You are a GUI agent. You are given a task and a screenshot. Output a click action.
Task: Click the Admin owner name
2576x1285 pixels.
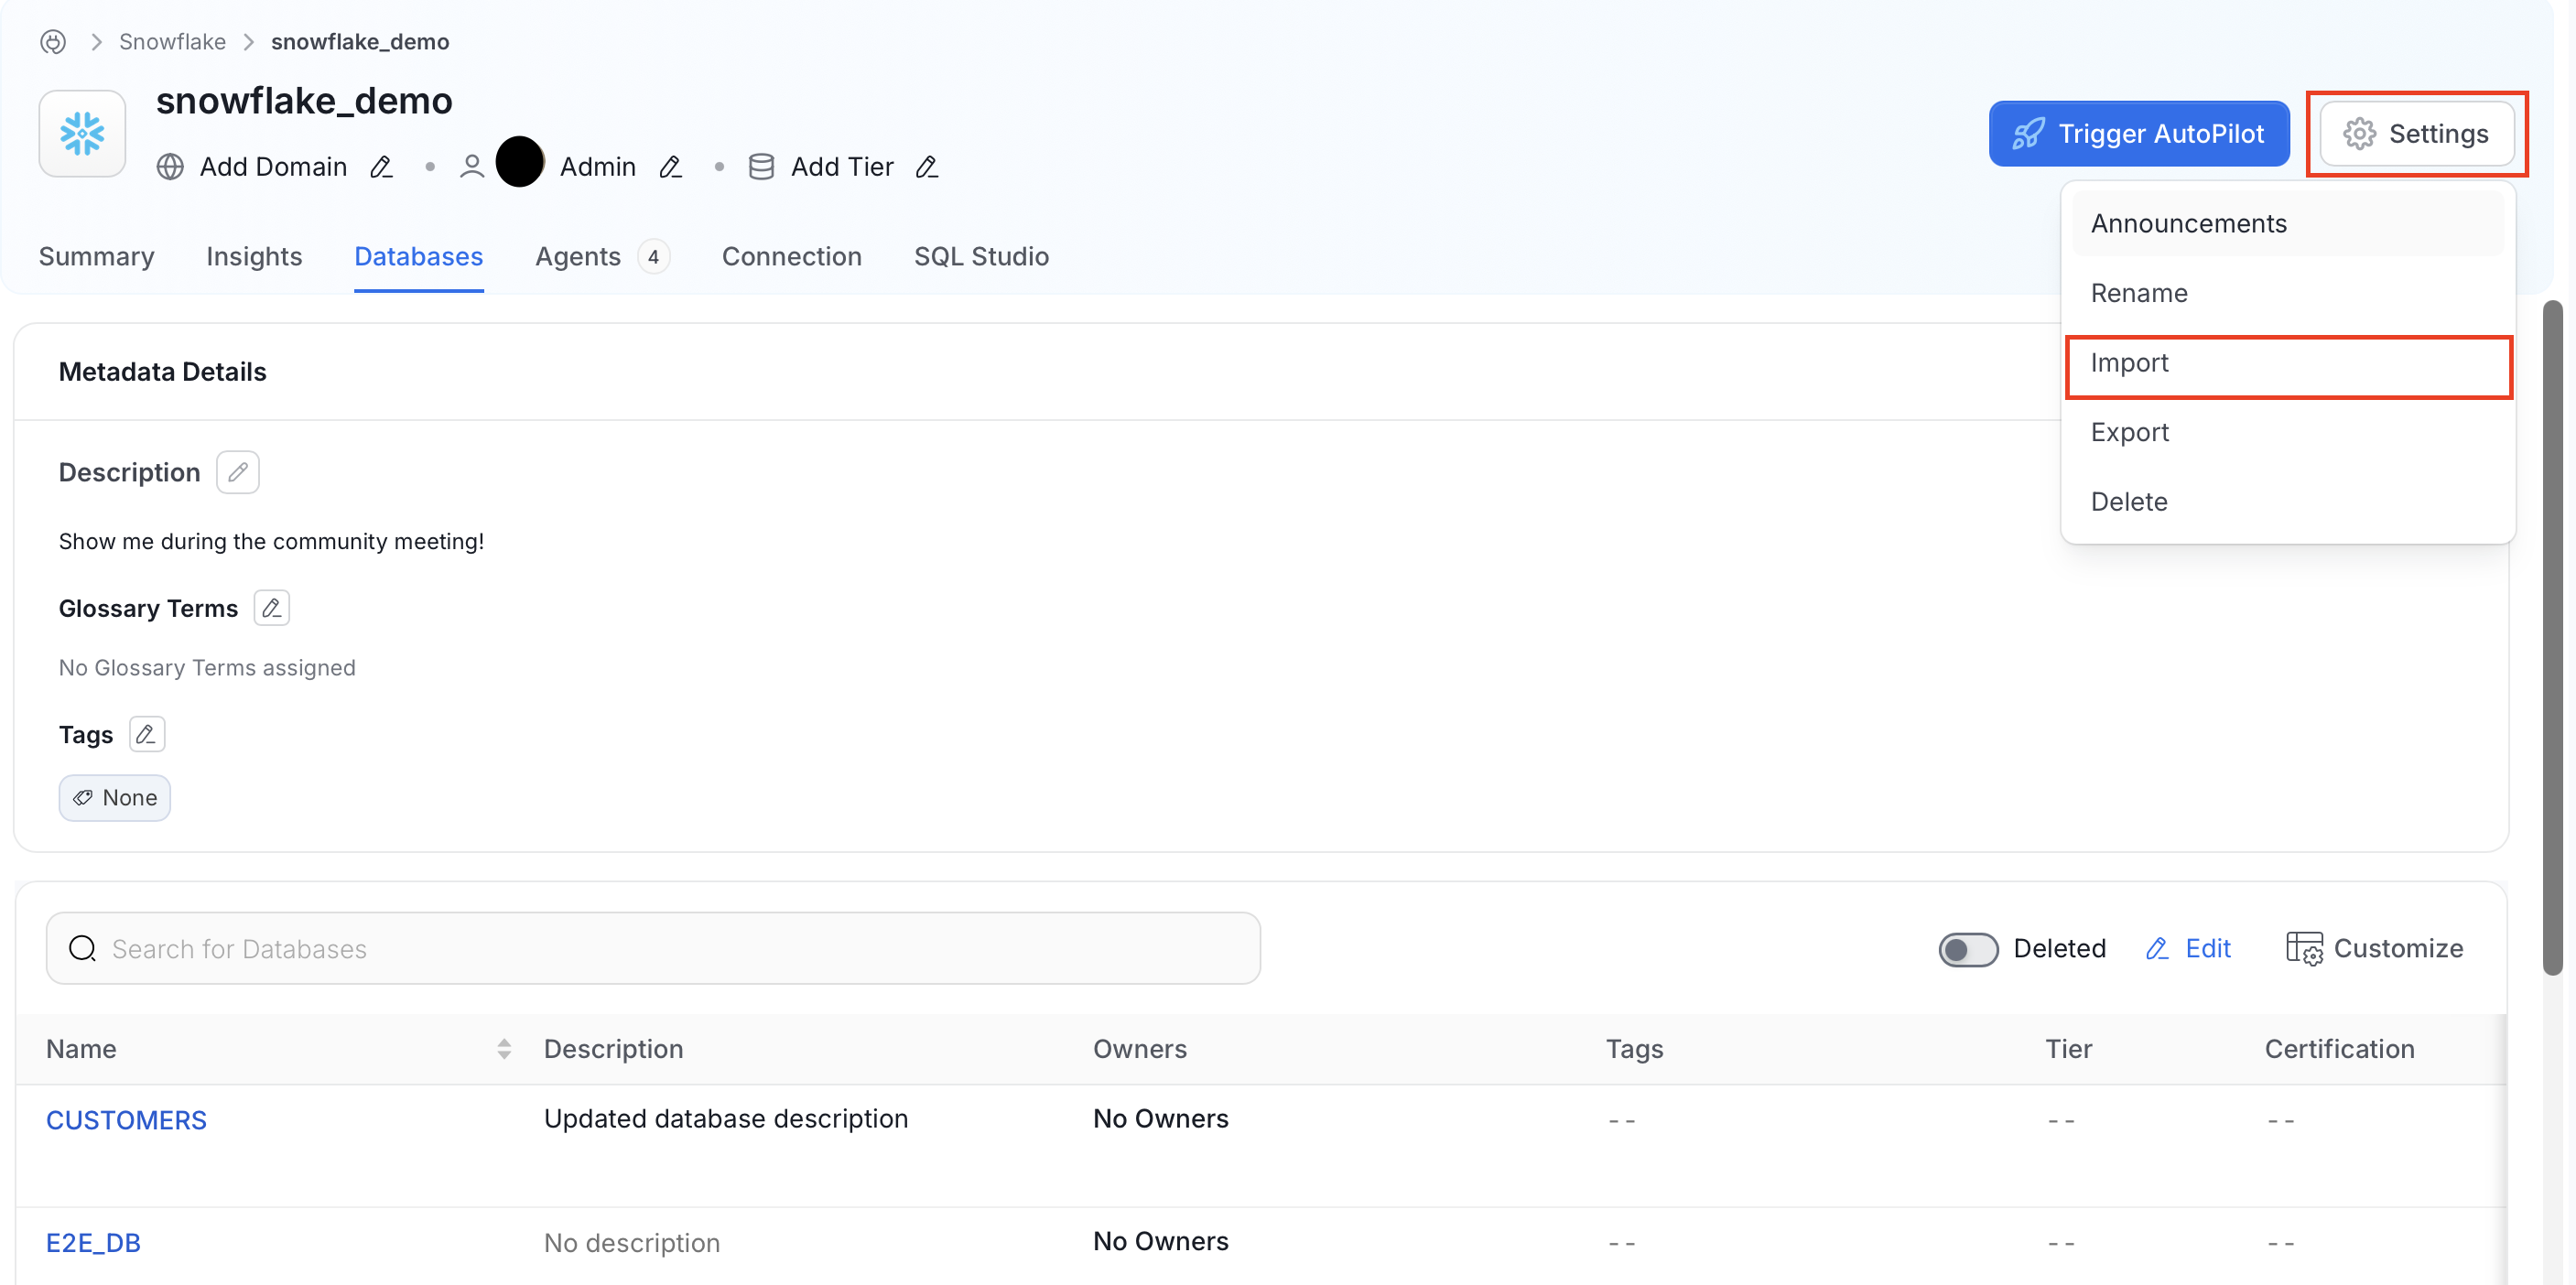tap(598, 167)
